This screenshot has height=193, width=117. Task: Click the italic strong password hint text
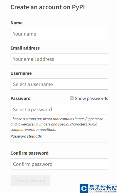point(57,124)
